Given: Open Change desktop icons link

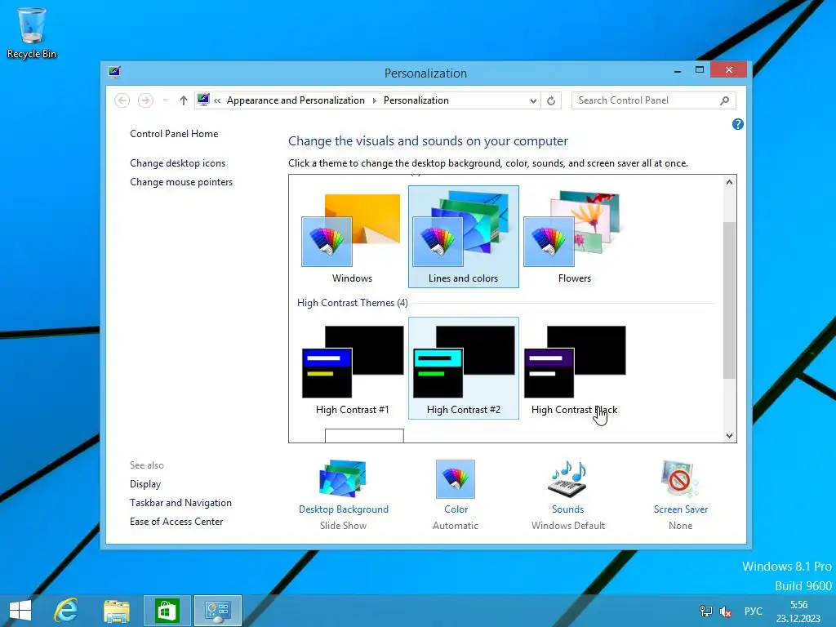Looking at the screenshot, I should [177, 163].
